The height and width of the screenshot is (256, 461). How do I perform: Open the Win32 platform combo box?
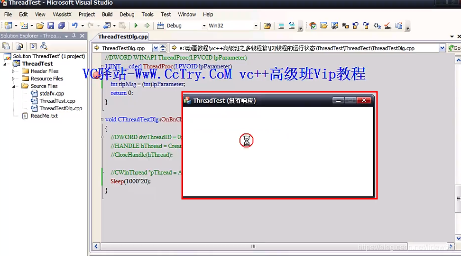coord(233,26)
